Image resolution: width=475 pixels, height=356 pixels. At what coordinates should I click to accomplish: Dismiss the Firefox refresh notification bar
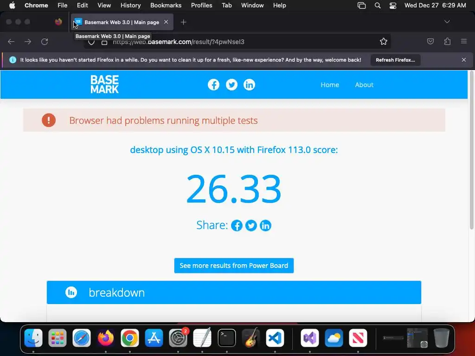pos(464,60)
